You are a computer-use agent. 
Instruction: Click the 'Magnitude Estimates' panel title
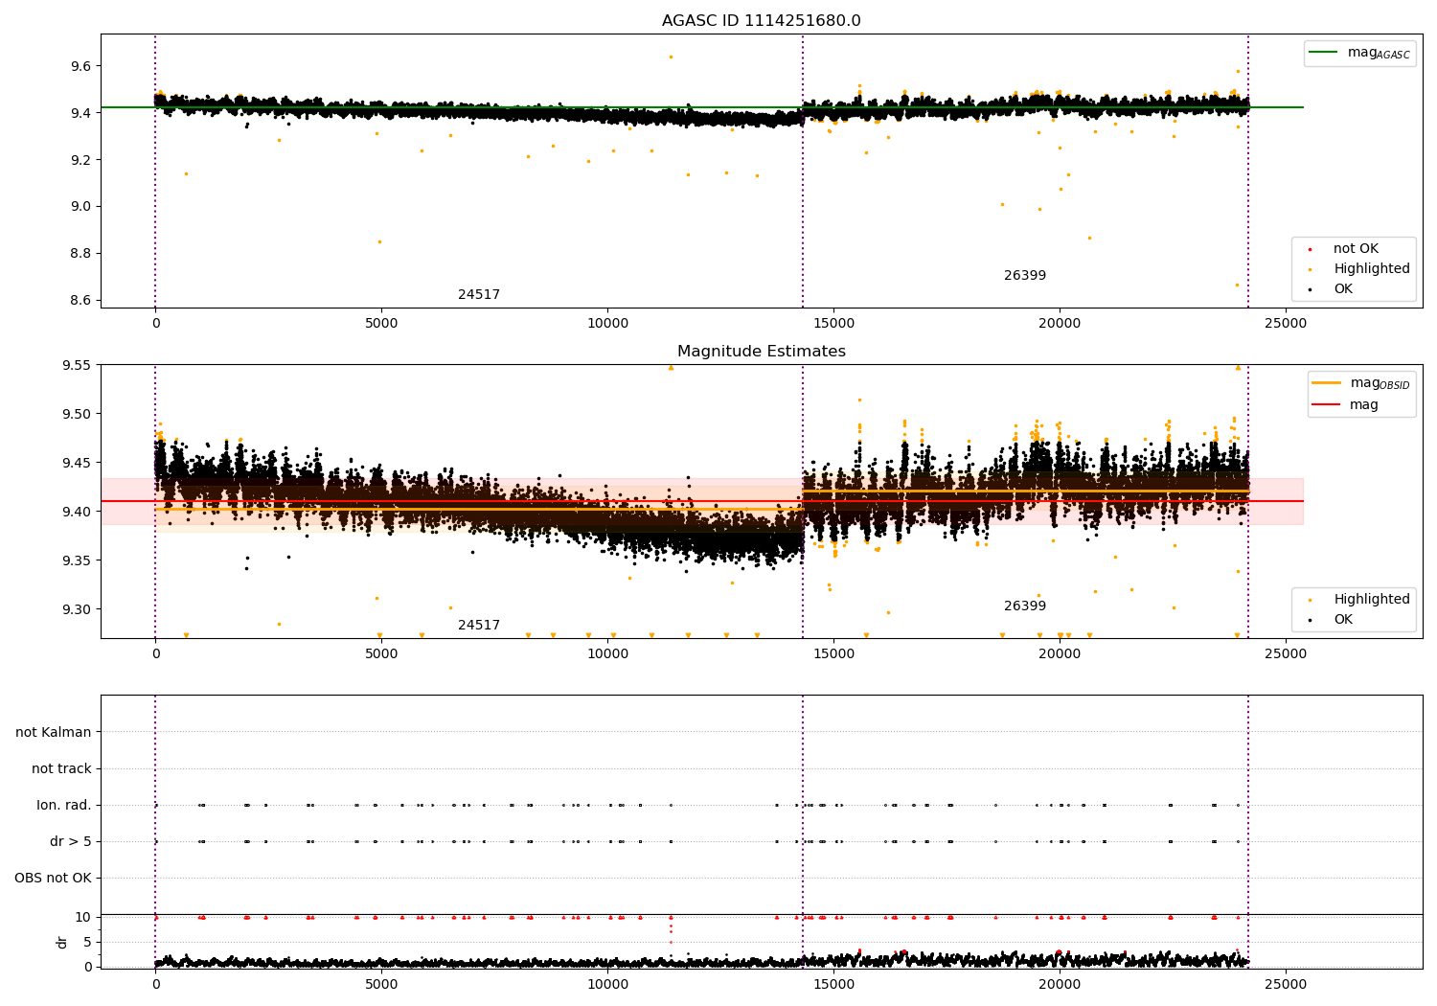(x=761, y=352)
